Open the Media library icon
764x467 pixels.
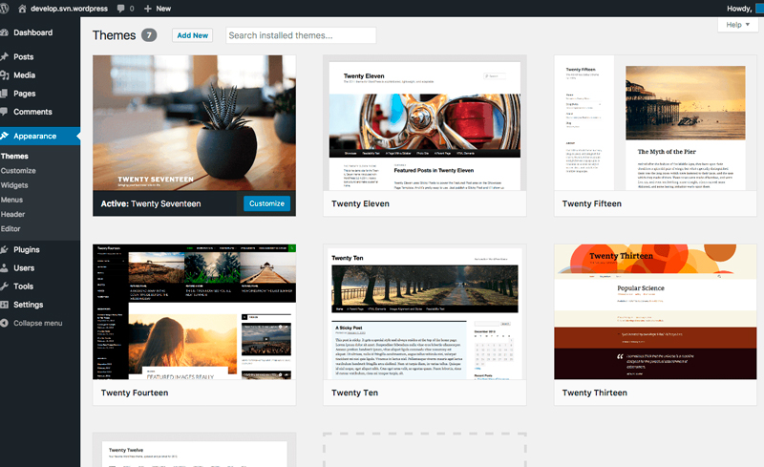point(6,75)
